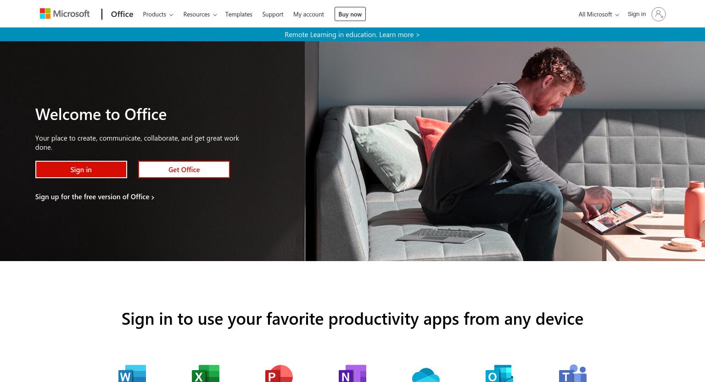This screenshot has width=705, height=382.
Task: Open the Support menu item
Action: click(273, 14)
